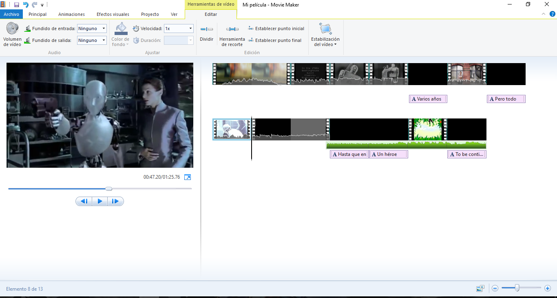The width and height of the screenshot is (557, 298).
Task: Open the Archivo menu
Action: 11,14
